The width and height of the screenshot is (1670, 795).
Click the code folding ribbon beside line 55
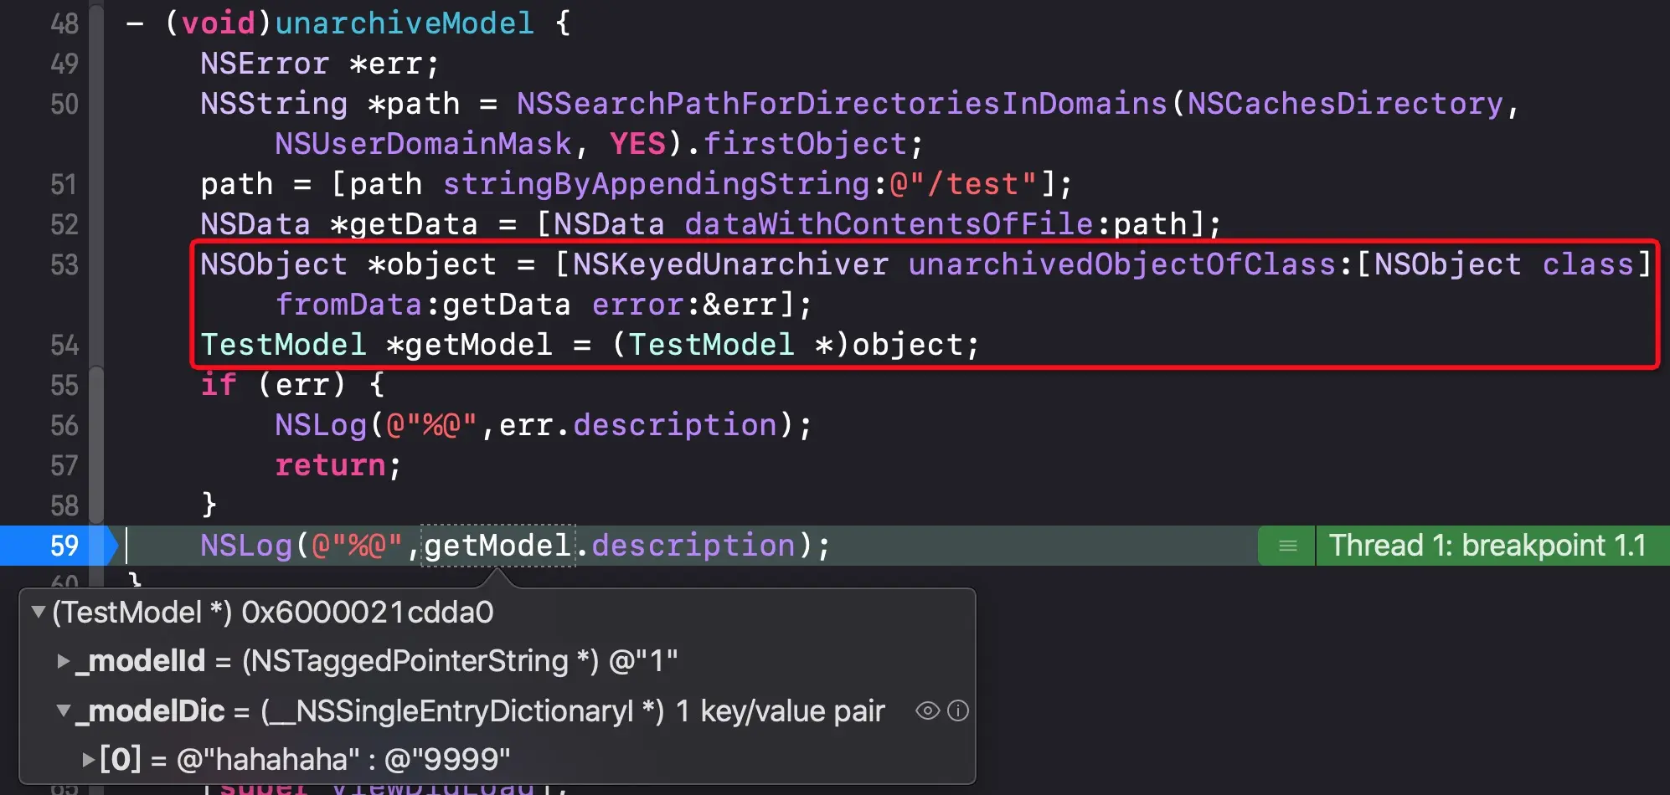coord(96,385)
